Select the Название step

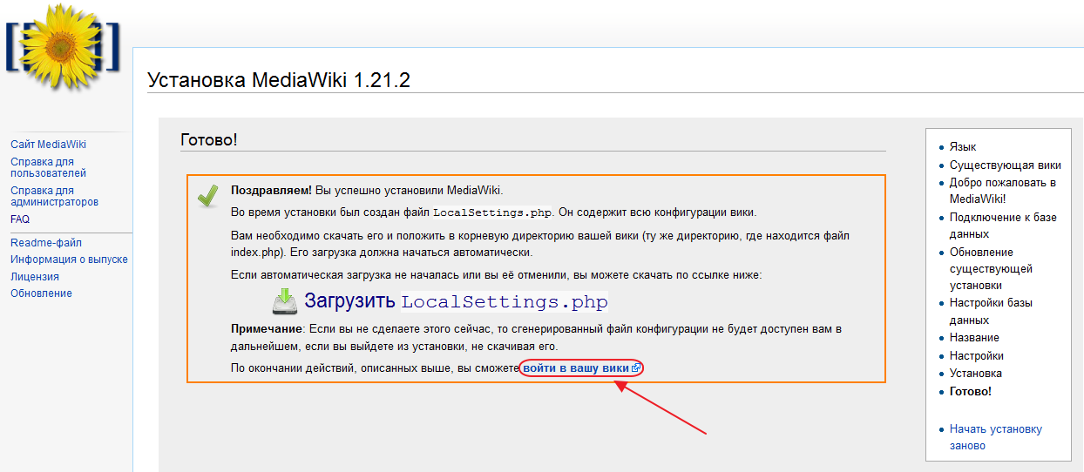pyautogui.click(x=974, y=338)
